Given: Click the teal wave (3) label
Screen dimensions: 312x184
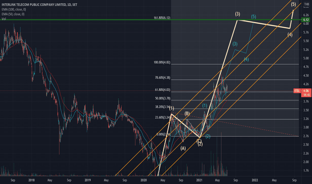Looking at the screenshot, I should point(235,44).
